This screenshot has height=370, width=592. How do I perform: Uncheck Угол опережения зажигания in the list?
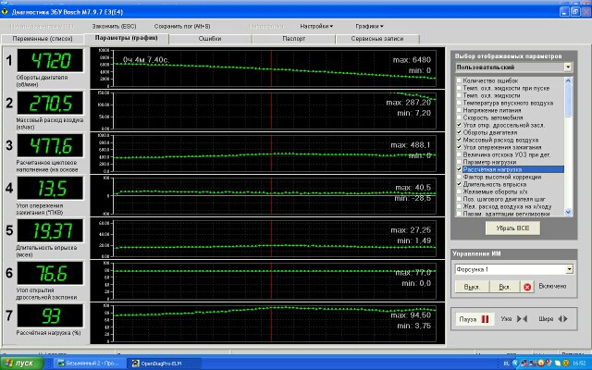459,147
